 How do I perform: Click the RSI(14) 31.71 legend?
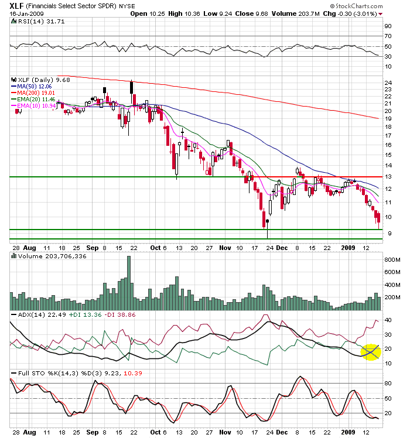click(42, 22)
